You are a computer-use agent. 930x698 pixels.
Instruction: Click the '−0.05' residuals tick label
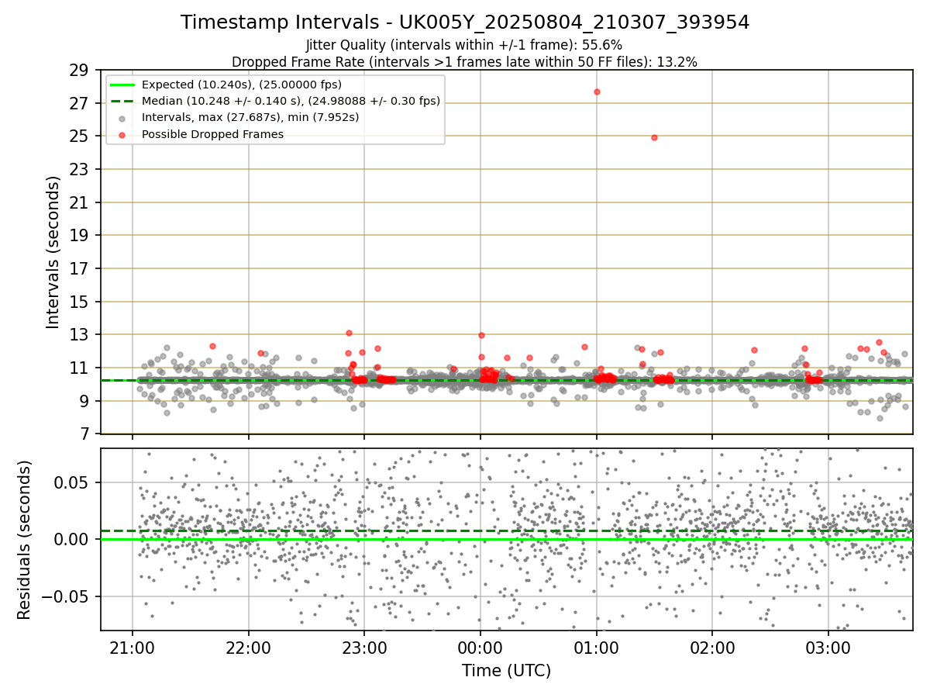(65, 597)
